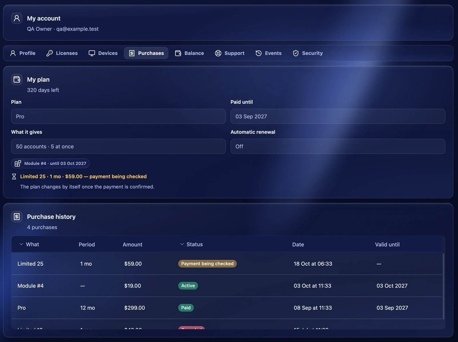Image resolution: width=458 pixels, height=342 pixels.
Task: Open the What column filter chevron
Action: [21, 244]
